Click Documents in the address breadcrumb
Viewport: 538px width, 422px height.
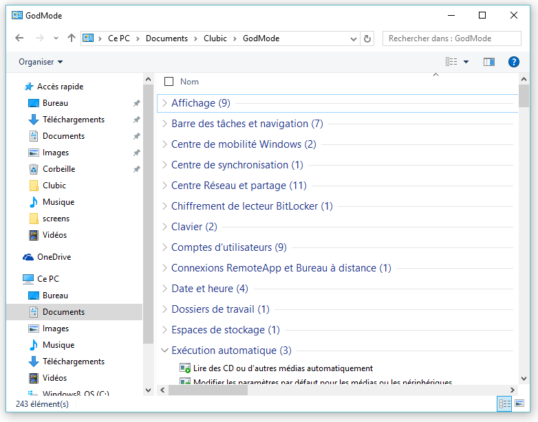point(166,38)
